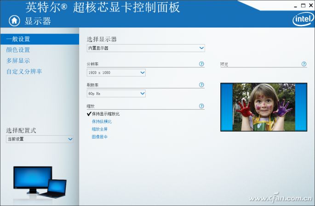
Task: Click the 显示器 section title
Action: coord(38,21)
